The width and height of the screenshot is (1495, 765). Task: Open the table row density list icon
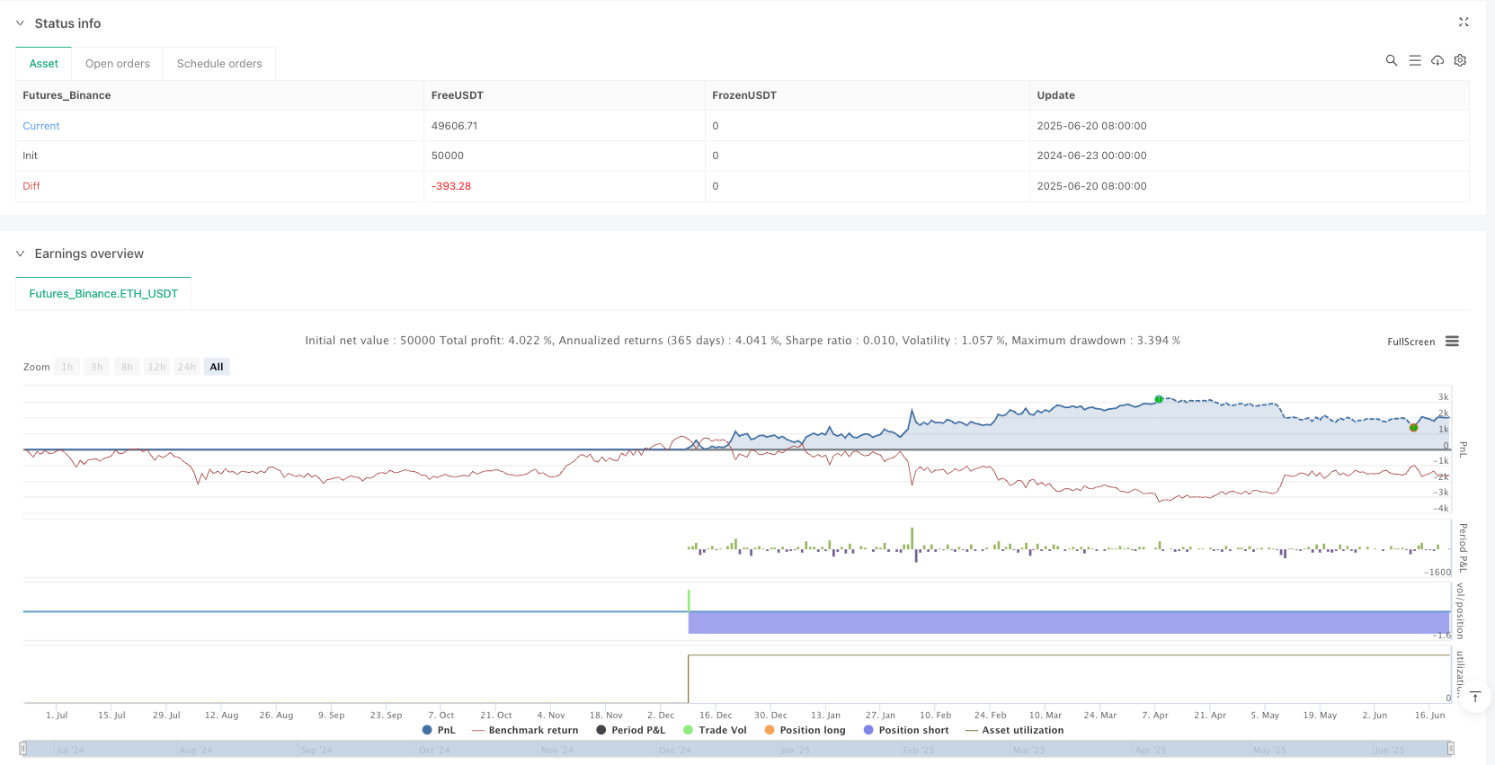pyautogui.click(x=1414, y=60)
